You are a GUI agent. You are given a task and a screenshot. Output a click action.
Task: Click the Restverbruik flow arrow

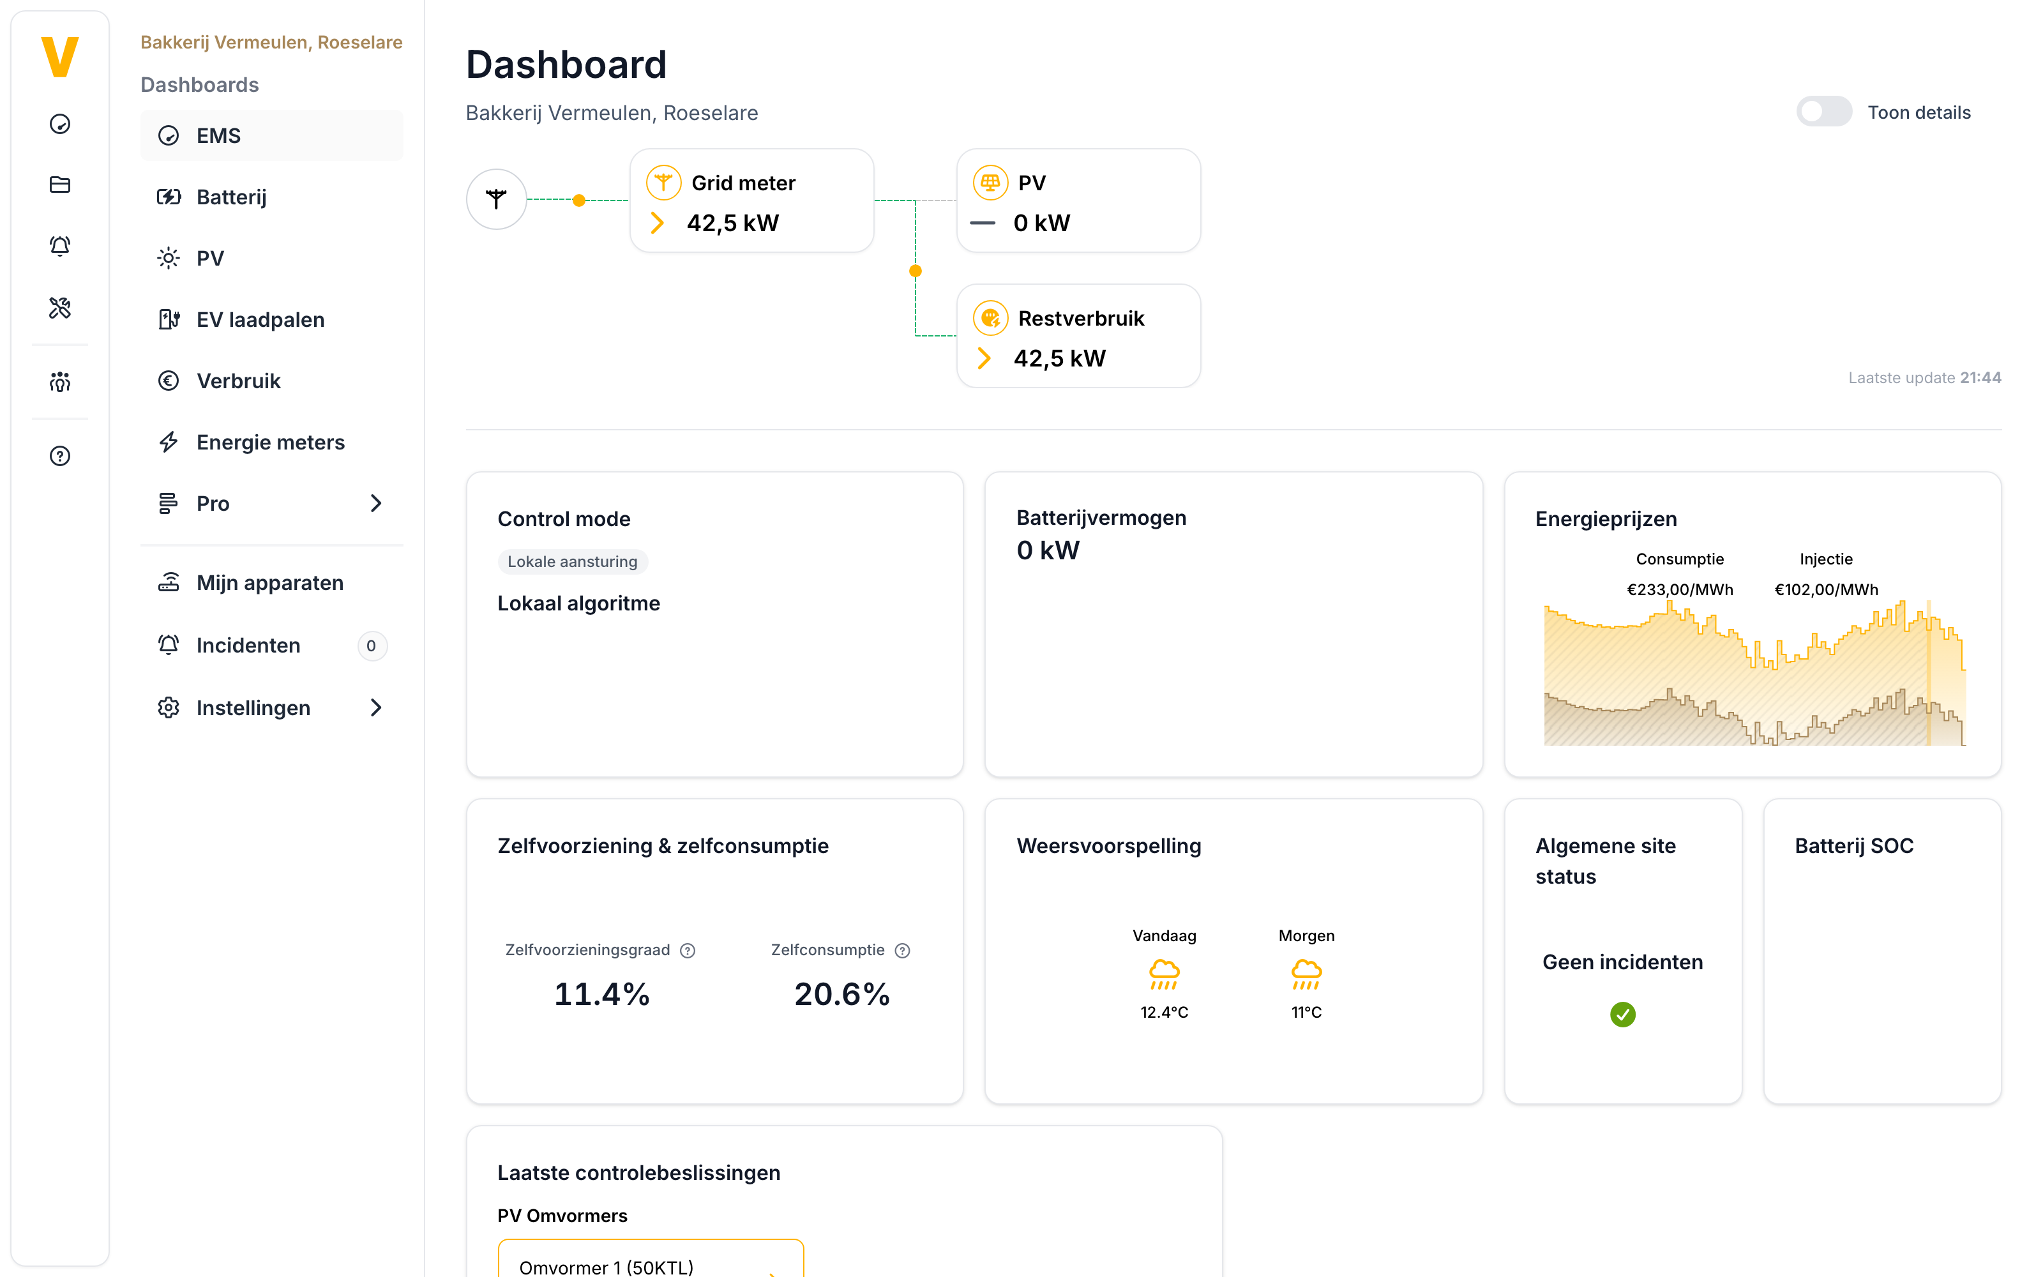(984, 359)
